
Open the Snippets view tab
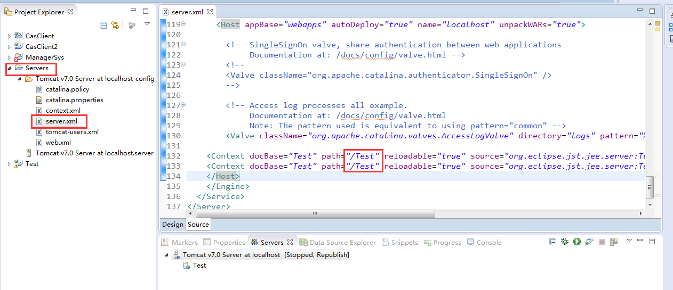[x=400, y=242]
